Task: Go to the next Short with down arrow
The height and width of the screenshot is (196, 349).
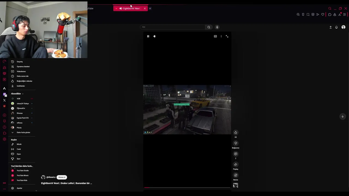Action: pyautogui.click(x=342, y=117)
